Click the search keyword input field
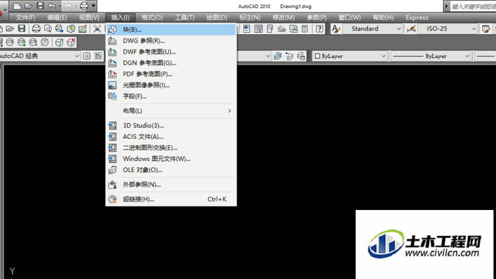The image size is (496, 279). pyautogui.click(x=473, y=6)
